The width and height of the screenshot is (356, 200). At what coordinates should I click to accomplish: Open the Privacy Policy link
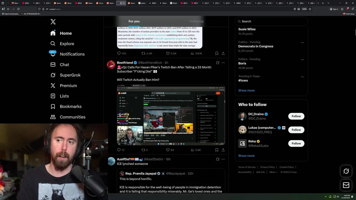pyautogui.click(x=268, y=167)
